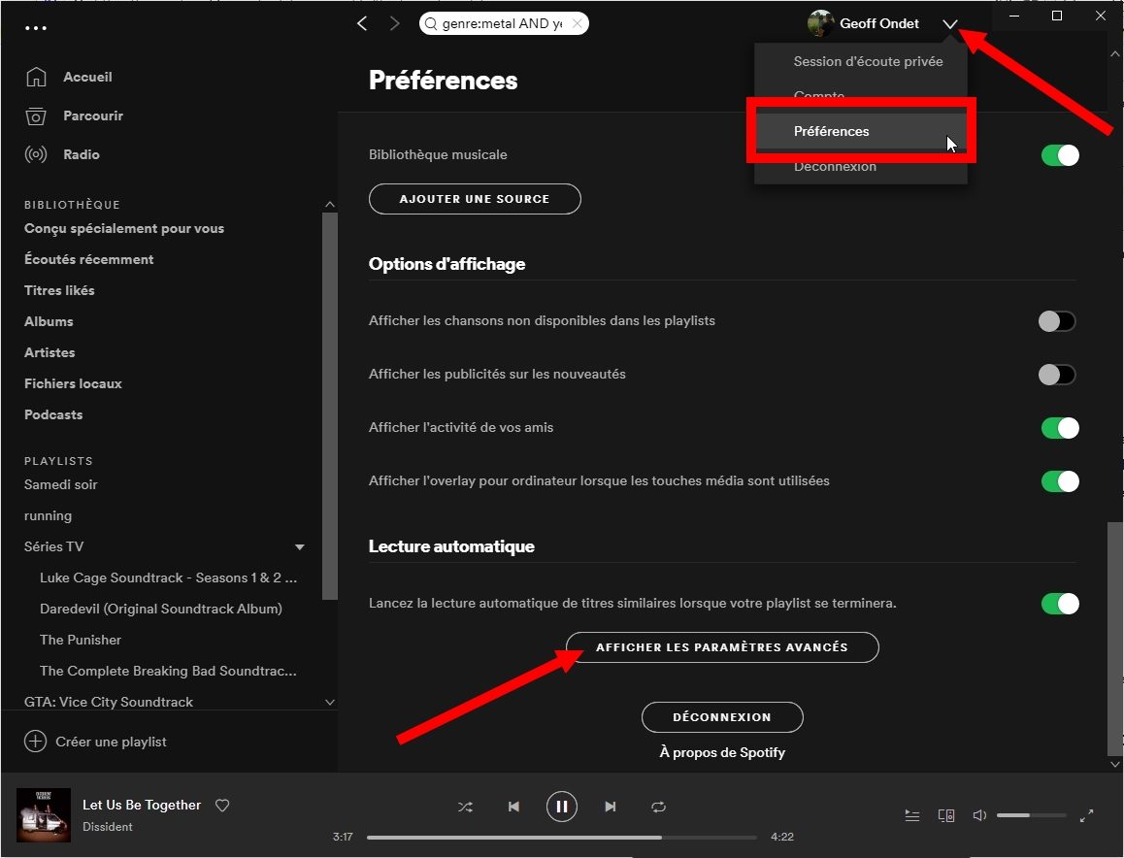Open Radio icon in sidebar
Viewport: 1124px width, 858px height.
point(36,154)
